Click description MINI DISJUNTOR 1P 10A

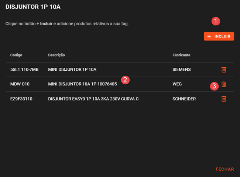72,70
